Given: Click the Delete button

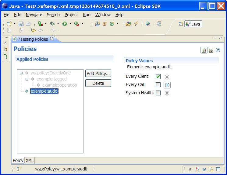Looking at the screenshot, I should click(x=98, y=83).
